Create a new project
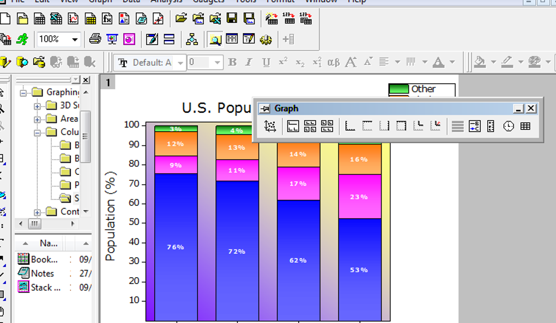The image size is (556, 323). (x=5, y=19)
